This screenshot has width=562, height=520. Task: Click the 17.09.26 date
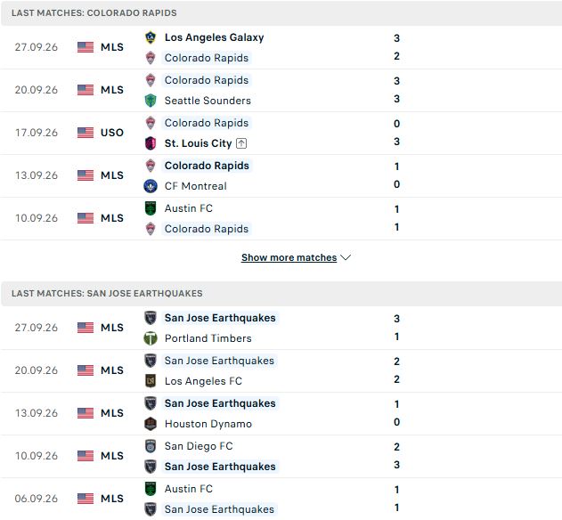37,133
